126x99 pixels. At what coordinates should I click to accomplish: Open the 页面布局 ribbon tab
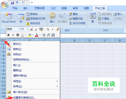(x=39, y=8)
